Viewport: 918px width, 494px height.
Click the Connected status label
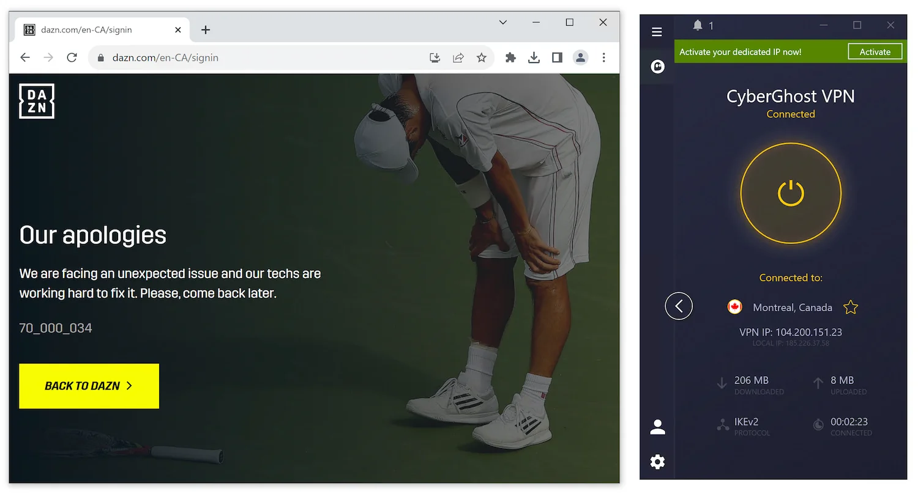point(791,114)
